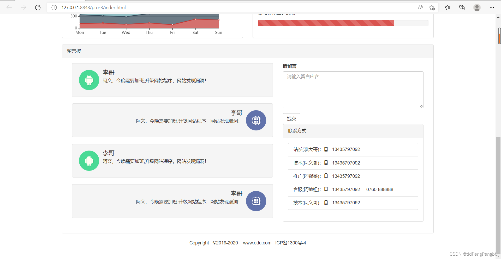Click the browser back arrow

tap(9, 8)
